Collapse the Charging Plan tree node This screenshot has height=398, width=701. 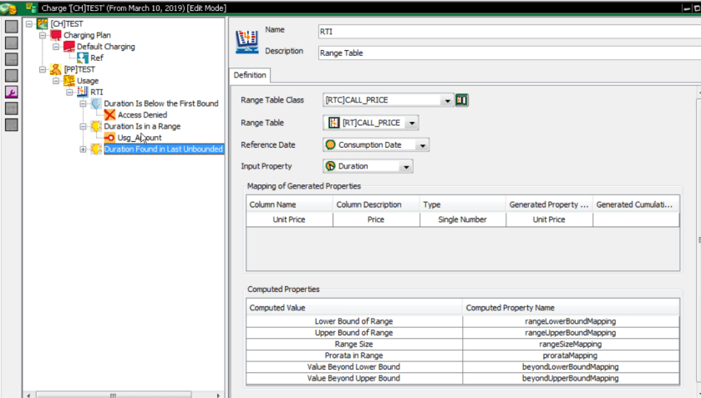tap(43, 35)
